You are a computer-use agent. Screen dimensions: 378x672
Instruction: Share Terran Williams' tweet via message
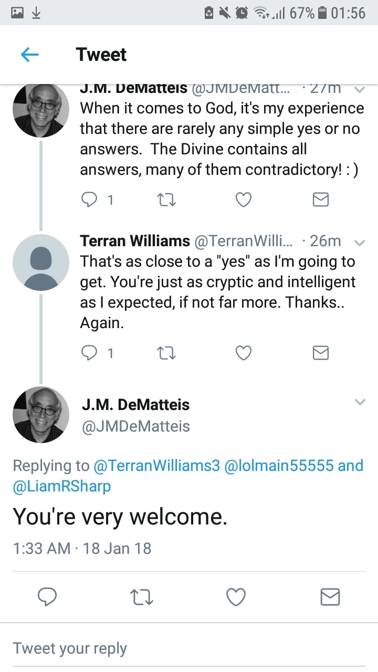click(x=320, y=353)
